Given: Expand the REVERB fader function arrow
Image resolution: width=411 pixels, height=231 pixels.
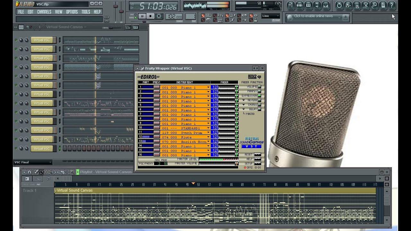Looking at the screenshot, I should click(x=243, y=100).
